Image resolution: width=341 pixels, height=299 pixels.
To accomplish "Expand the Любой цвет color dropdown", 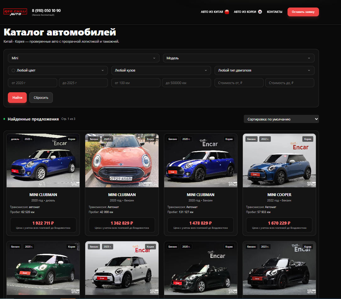I will (58, 71).
